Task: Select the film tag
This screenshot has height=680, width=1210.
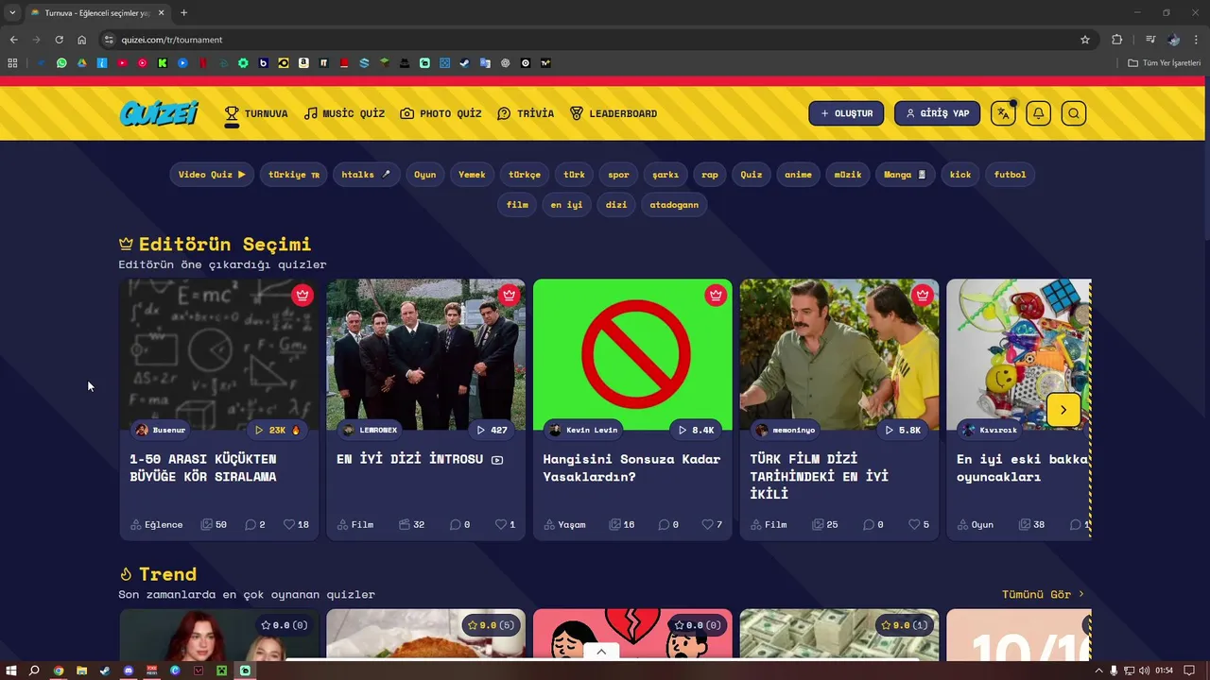Action: click(517, 204)
